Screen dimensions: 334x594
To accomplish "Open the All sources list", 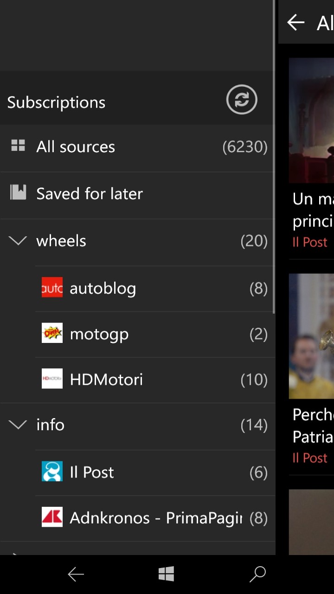I will pyautogui.click(x=76, y=147).
